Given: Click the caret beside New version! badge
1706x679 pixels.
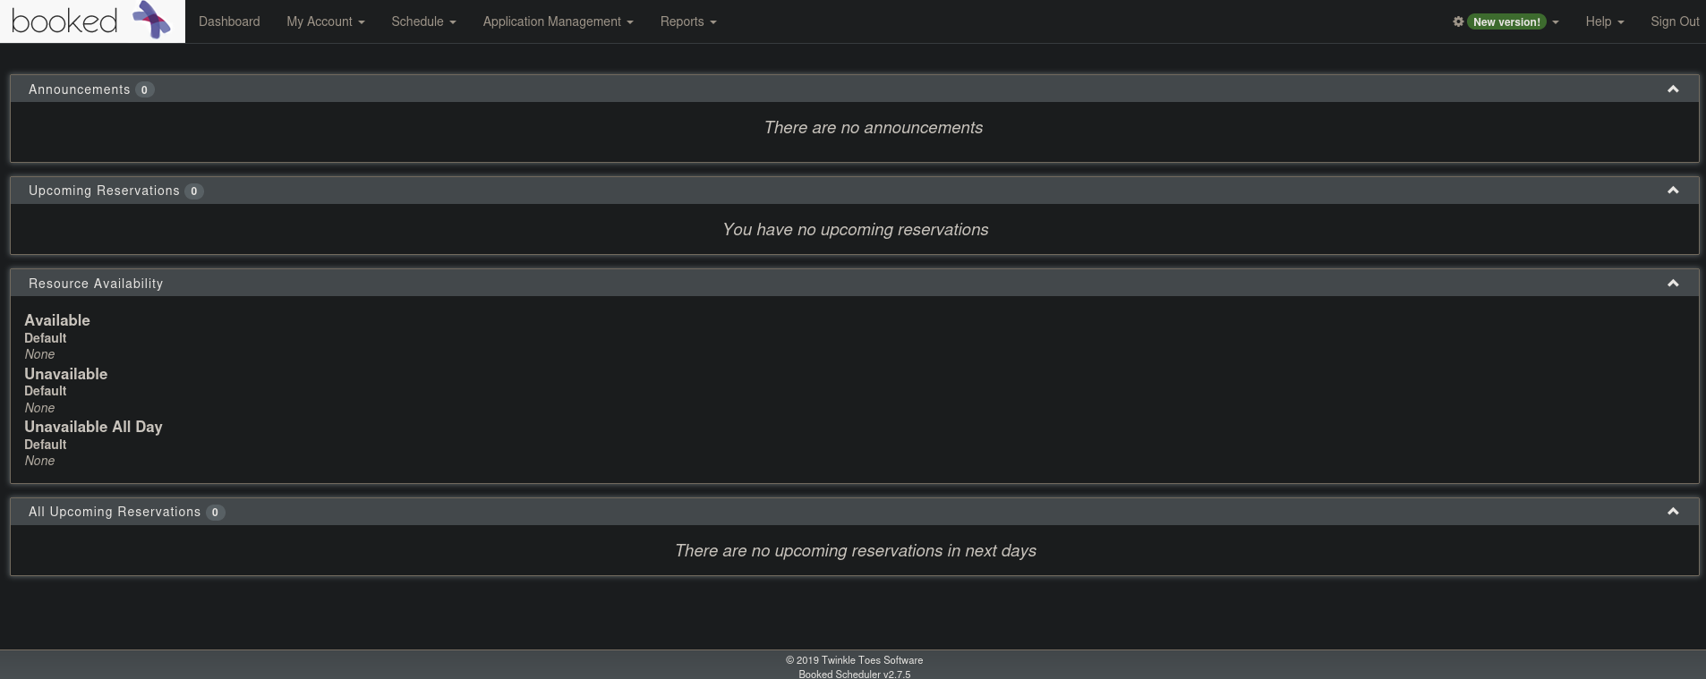Looking at the screenshot, I should [x=1556, y=22].
